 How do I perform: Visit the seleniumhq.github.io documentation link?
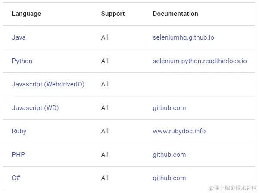pyautogui.click(x=183, y=37)
